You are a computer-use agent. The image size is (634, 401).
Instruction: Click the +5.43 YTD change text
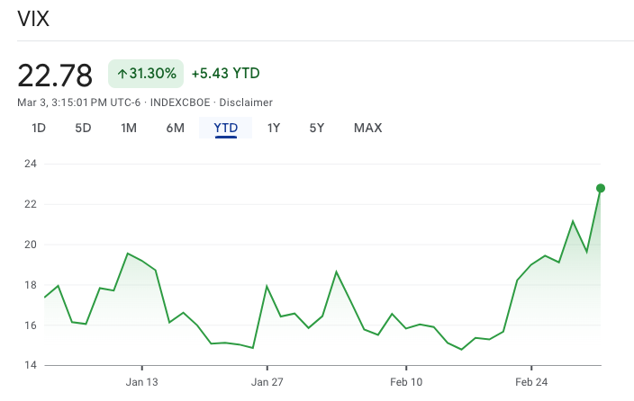(x=225, y=74)
